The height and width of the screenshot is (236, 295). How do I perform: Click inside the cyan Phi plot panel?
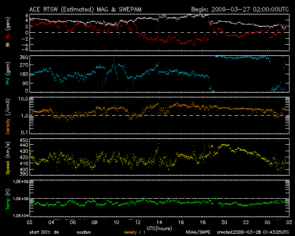(159, 74)
